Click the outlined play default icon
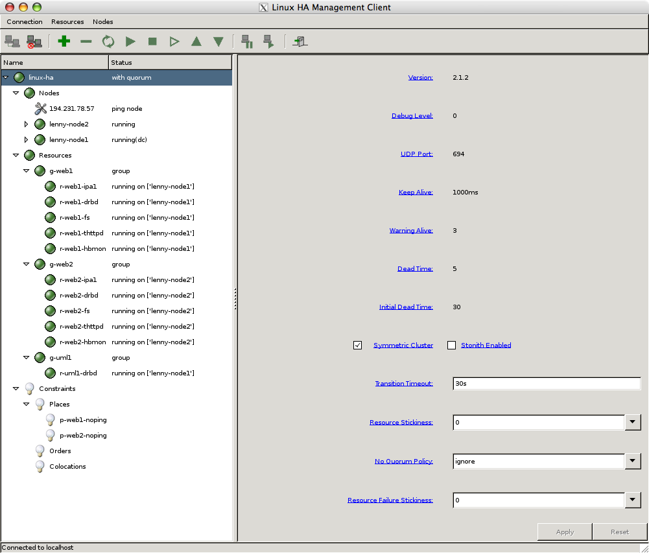The image size is (649, 553). click(x=174, y=41)
